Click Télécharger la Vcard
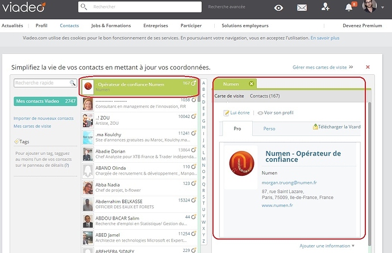This screenshot has height=253, width=392. [336, 126]
